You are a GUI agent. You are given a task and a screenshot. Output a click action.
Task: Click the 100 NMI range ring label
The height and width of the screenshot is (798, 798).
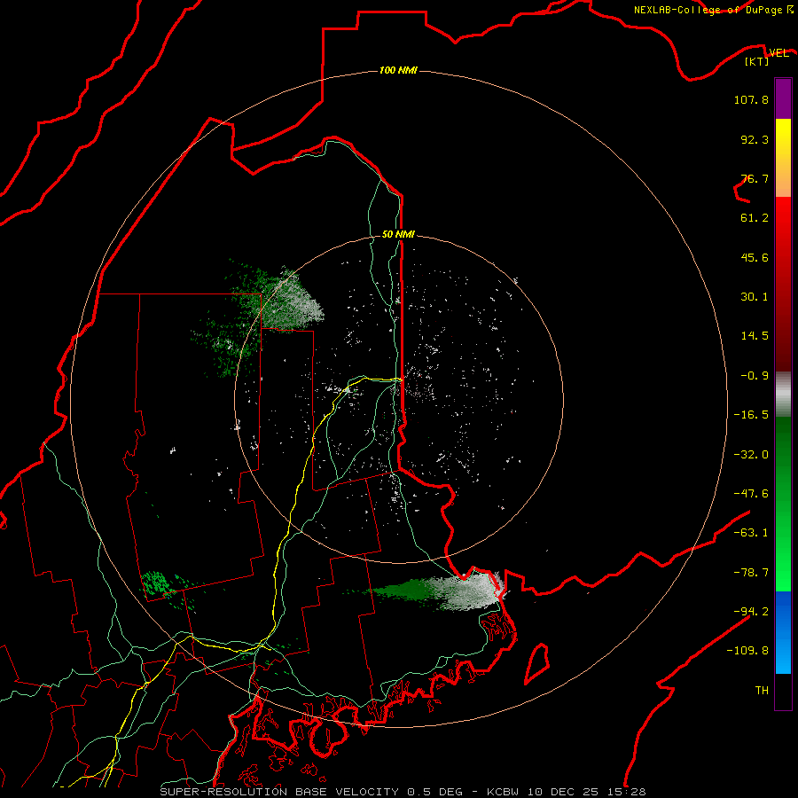click(398, 70)
